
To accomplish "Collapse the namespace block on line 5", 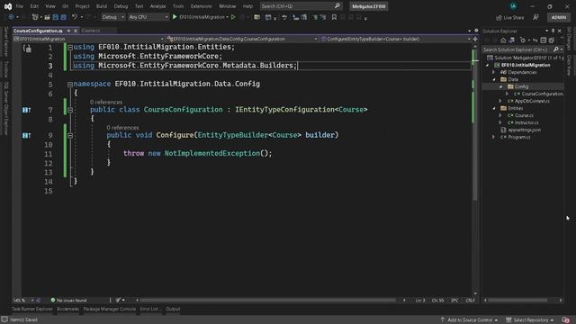I will pos(70,84).
